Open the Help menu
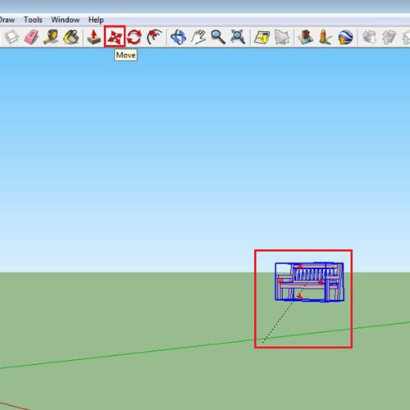The height and width of the screenshot is (410, 410). click(x=96, y=20)
